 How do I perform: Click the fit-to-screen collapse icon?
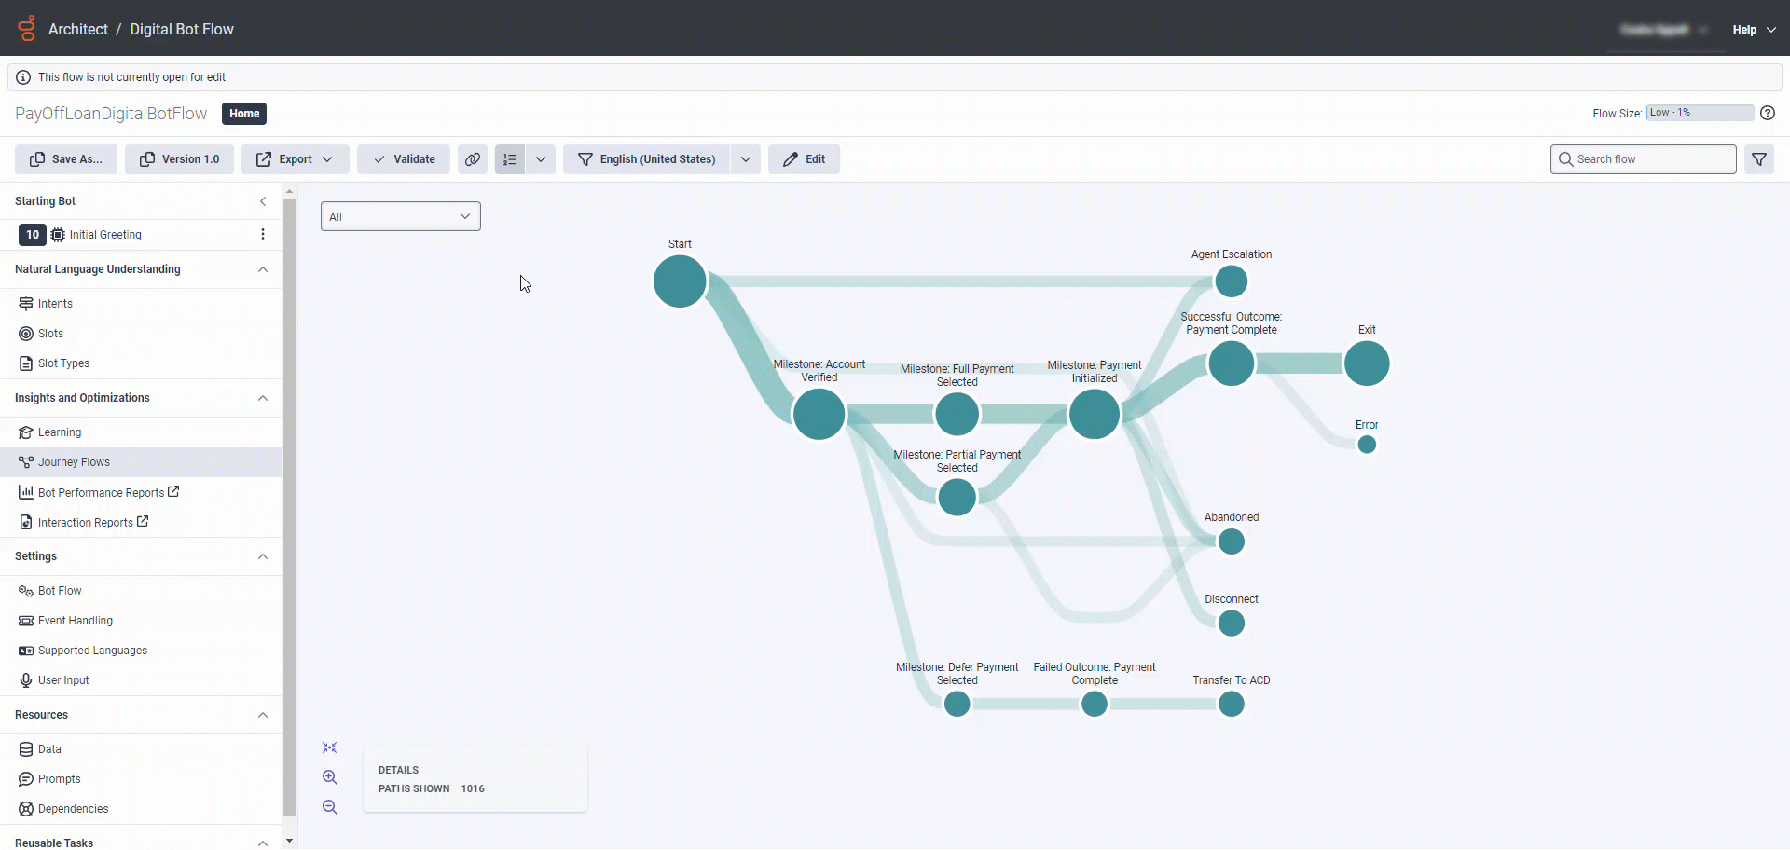point(330,747)
